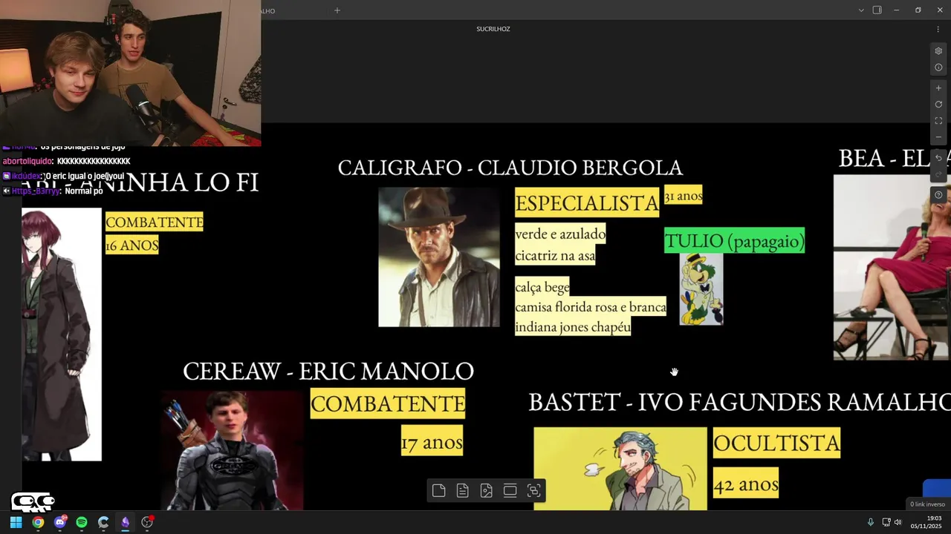Open Discord from the taskbar

point(60,522)
